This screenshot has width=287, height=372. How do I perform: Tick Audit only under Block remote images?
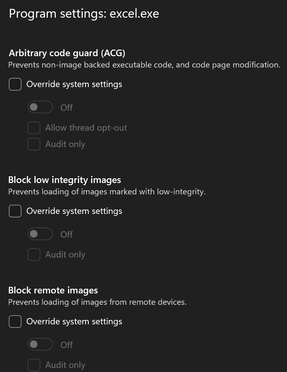click(34, 365)
